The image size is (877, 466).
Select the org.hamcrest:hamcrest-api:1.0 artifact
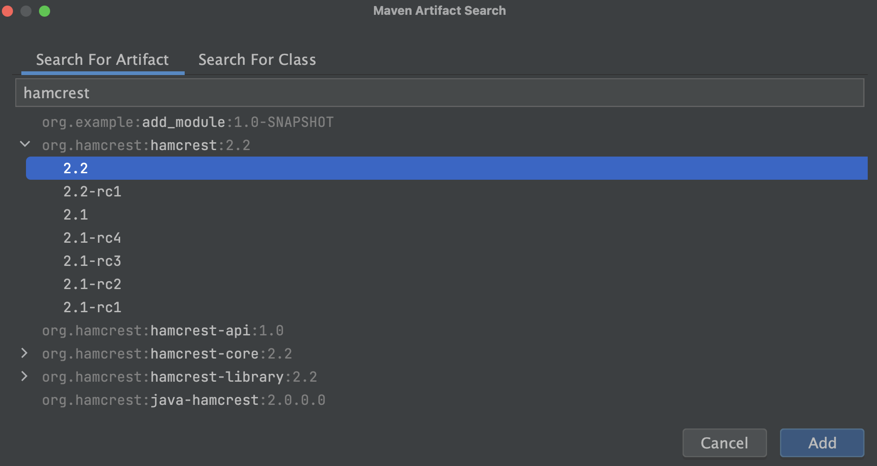[x=162, y=330]
